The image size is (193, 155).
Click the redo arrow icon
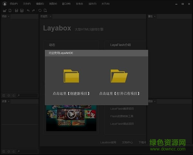tap(33, 11)
